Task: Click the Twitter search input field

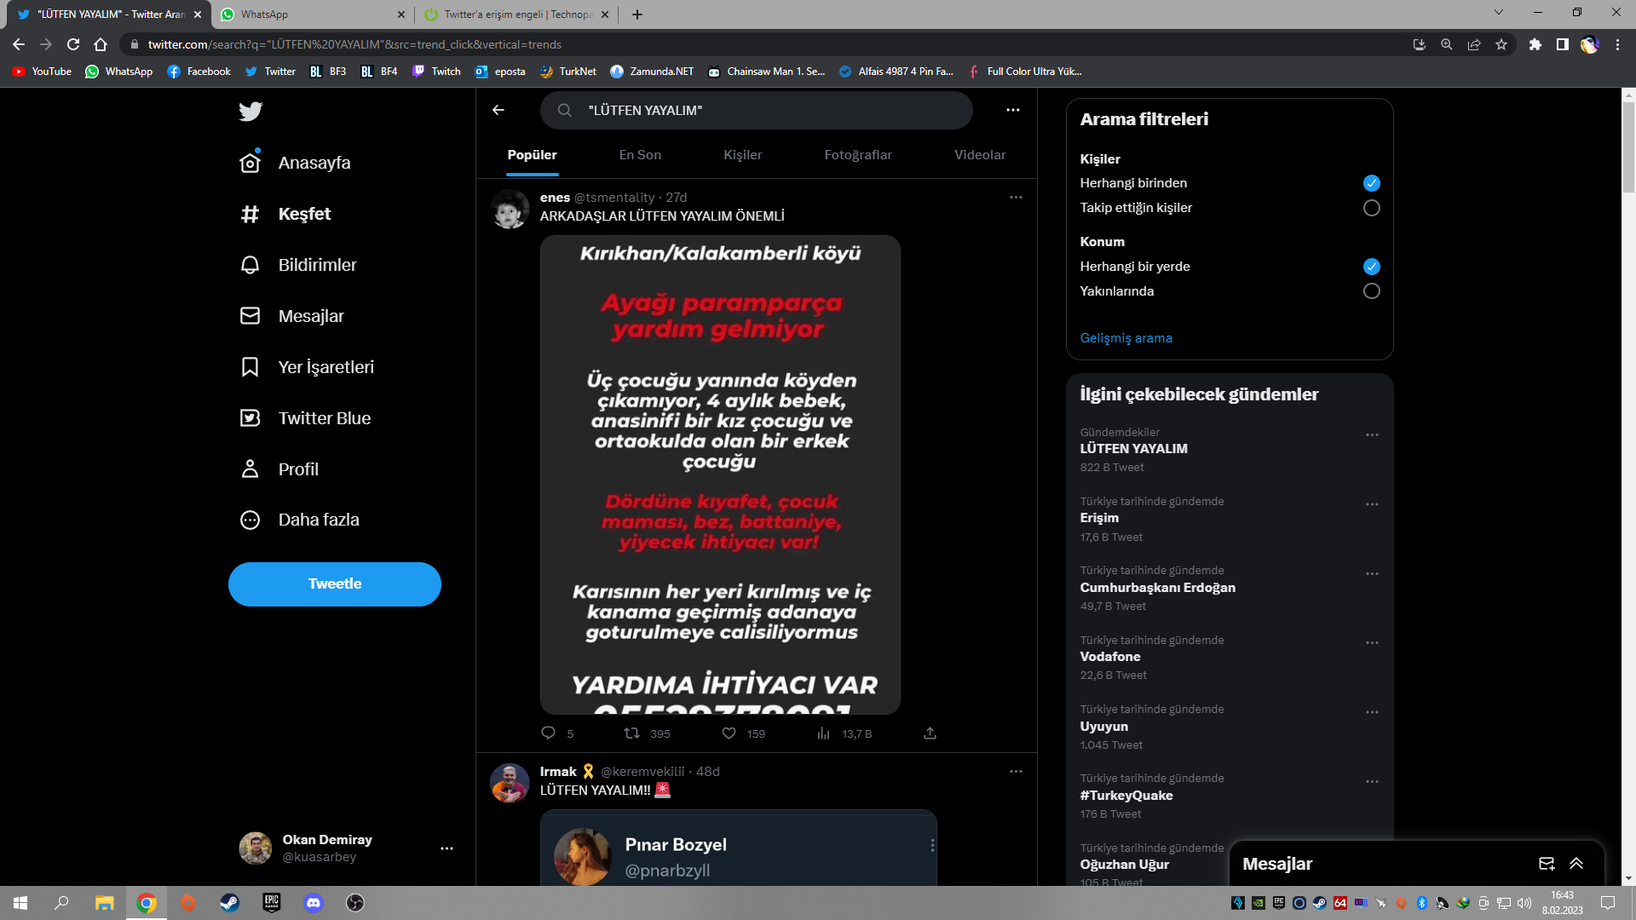Action: tap(767, 111)
